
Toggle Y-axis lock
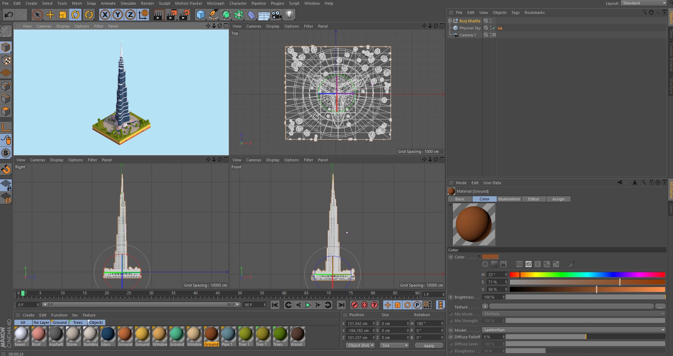[x=118, y=15]
